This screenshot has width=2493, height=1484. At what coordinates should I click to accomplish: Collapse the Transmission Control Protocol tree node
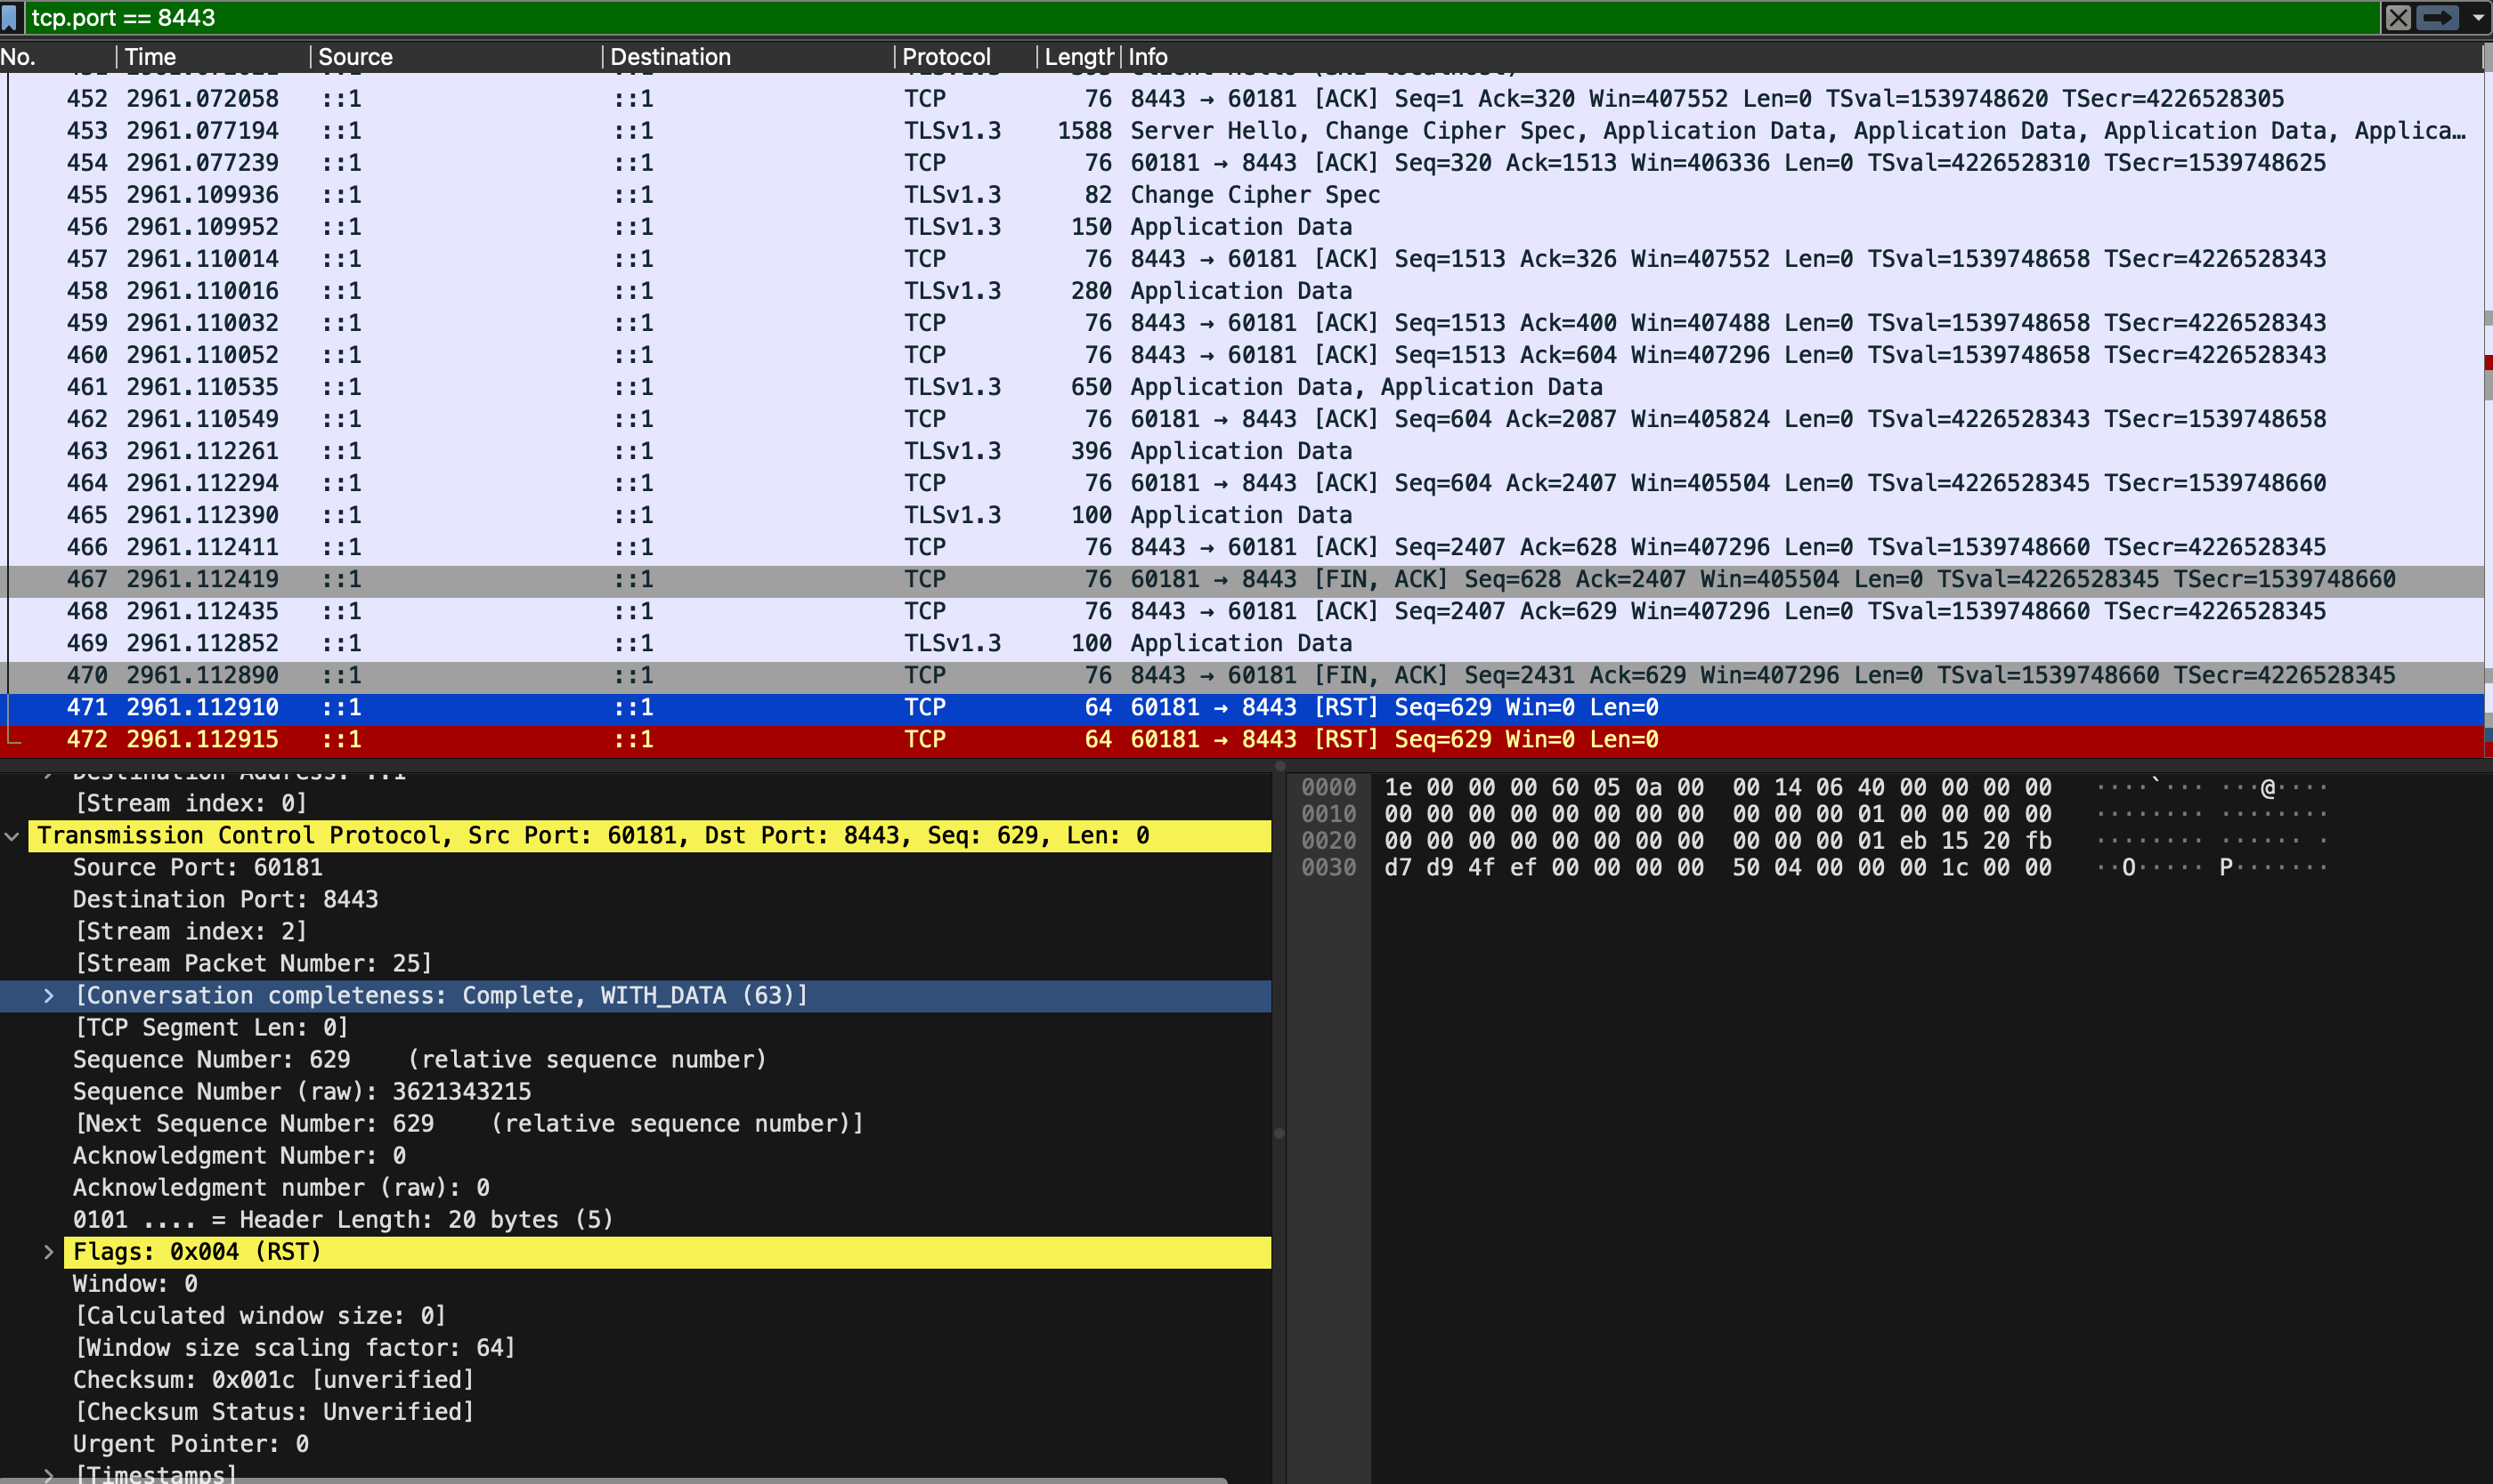pyautogui.click(x=12, y=836)
